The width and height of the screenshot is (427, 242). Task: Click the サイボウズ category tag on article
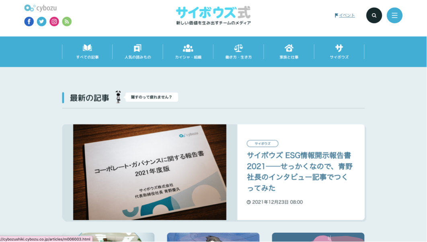coord(263,144)
